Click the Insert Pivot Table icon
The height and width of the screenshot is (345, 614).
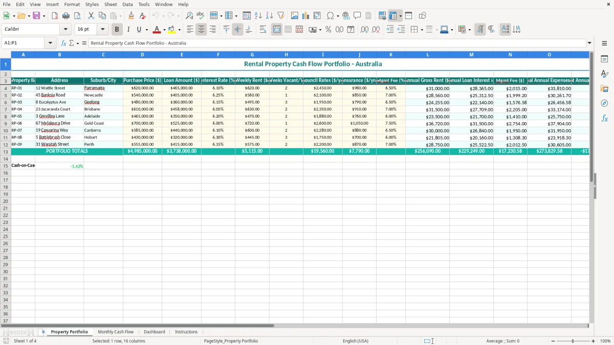pos(317,16)
